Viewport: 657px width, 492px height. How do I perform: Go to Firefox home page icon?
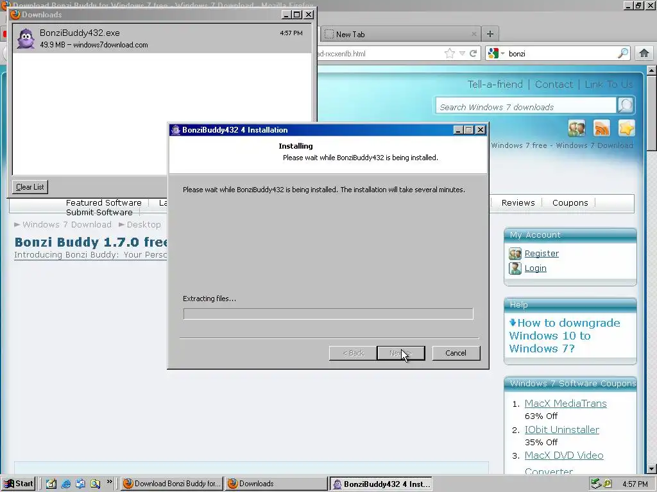coord(644,53)
